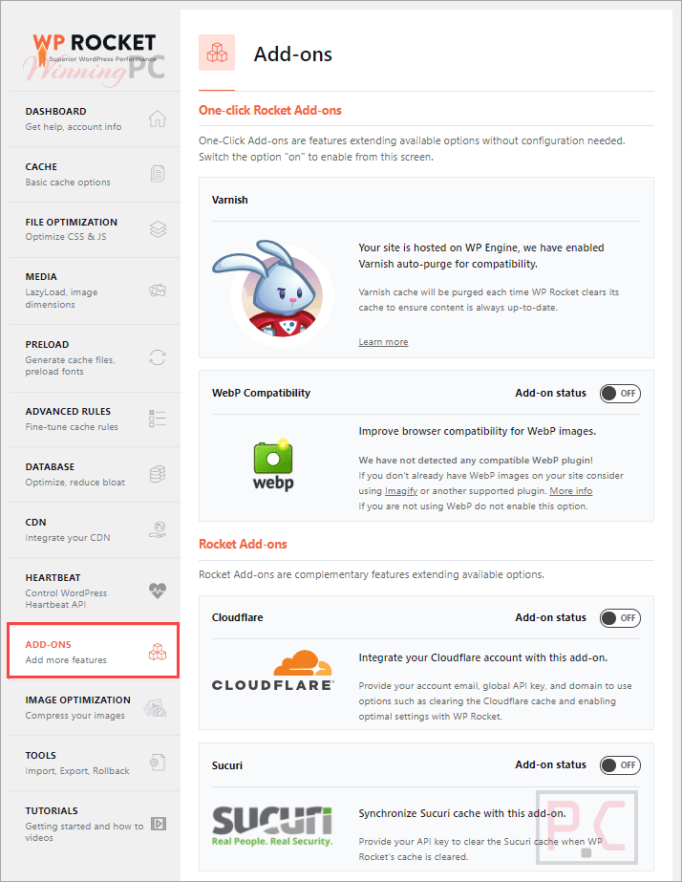The width and height of the screenshot is (682, 882).
Task: Click the Dashboard house icon
Action: point(158,118)
